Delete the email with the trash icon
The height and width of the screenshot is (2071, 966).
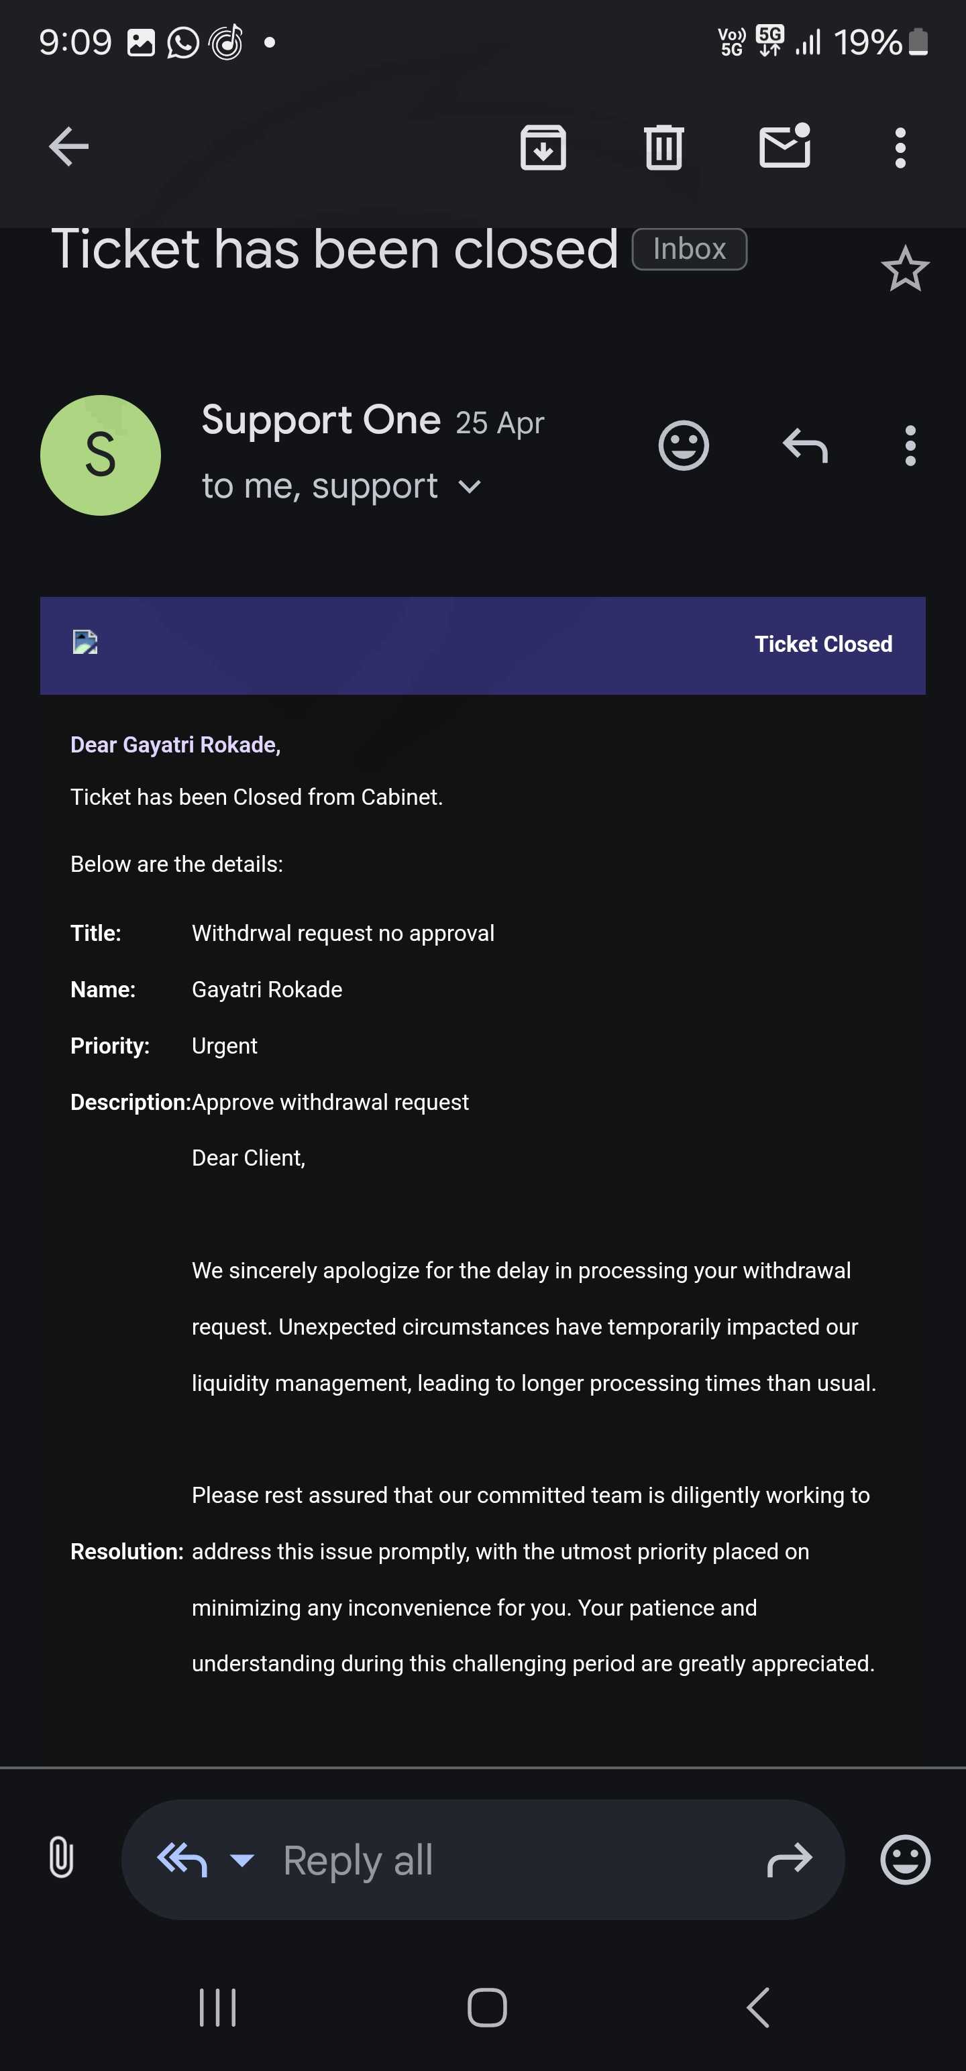pos(663,147)
